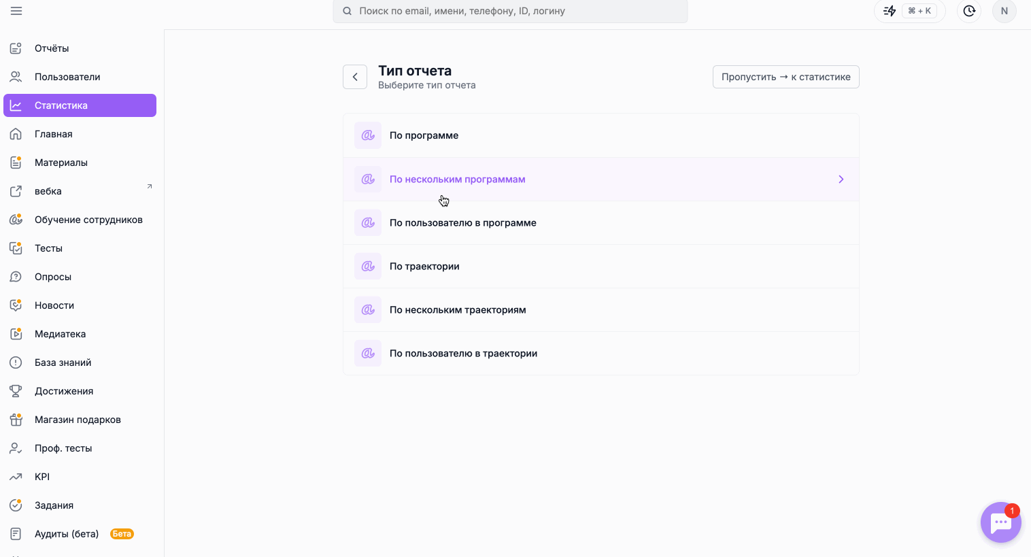The image size is (1031, 557).
Task: Select По нескольким программам report
Action: point(601,179)
